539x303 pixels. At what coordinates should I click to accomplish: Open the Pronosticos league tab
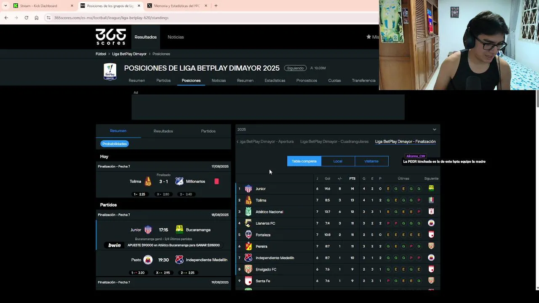tap(307, 80)
